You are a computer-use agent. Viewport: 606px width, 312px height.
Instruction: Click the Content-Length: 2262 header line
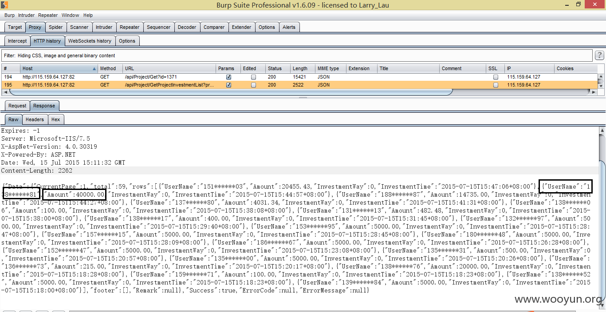tap(37, 170)
